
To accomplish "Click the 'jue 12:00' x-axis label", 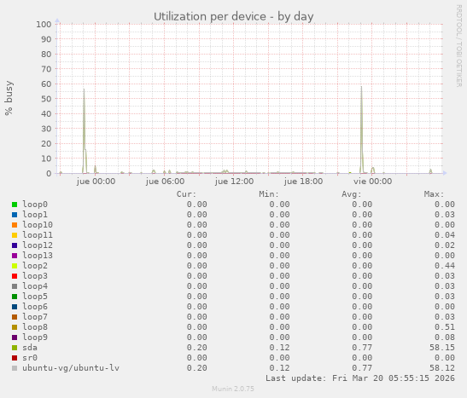I will click(x=235, y=182).
